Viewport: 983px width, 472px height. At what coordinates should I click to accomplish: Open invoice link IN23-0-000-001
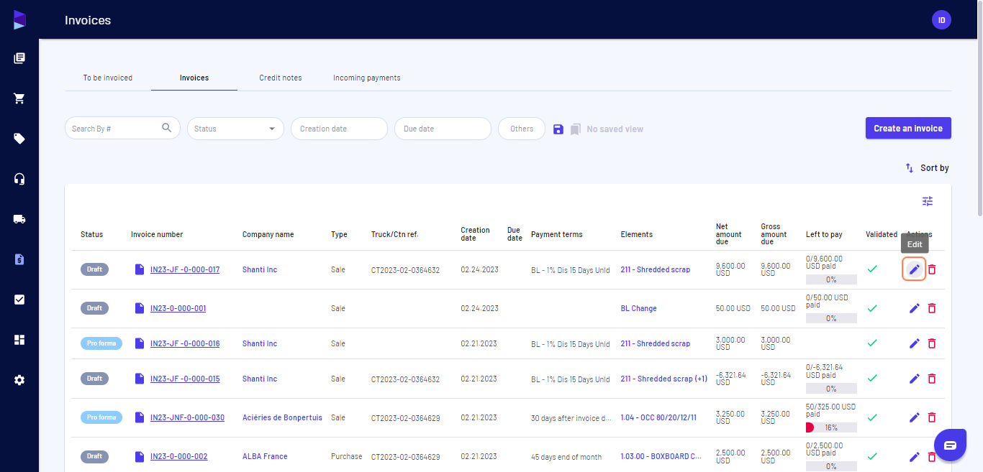[x=178, y=308]
